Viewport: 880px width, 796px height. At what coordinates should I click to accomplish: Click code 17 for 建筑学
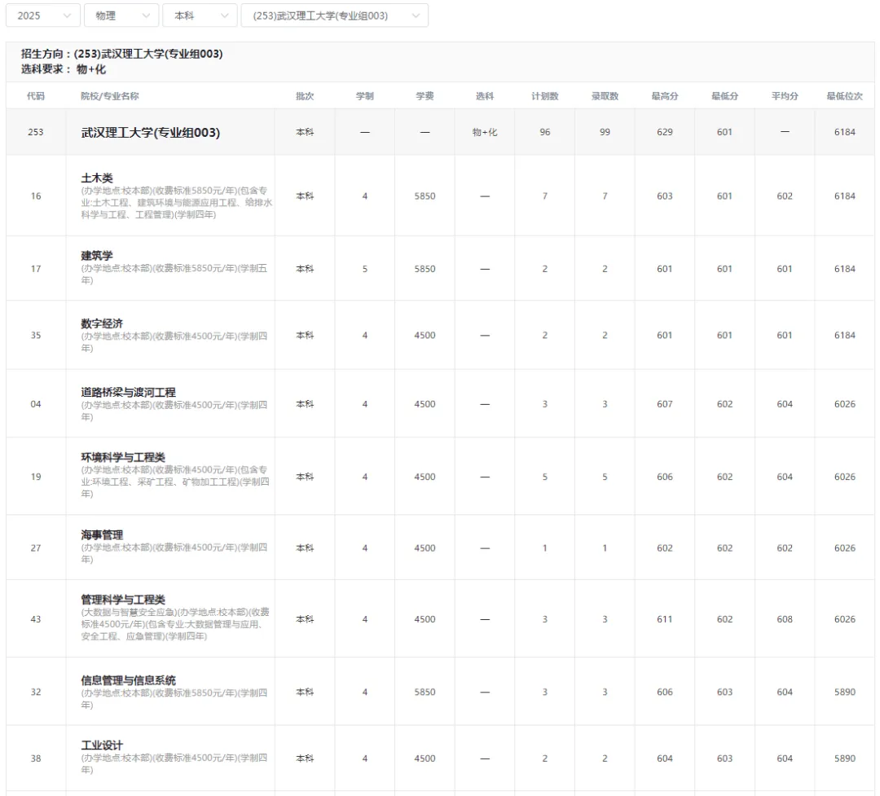point(36,269)
